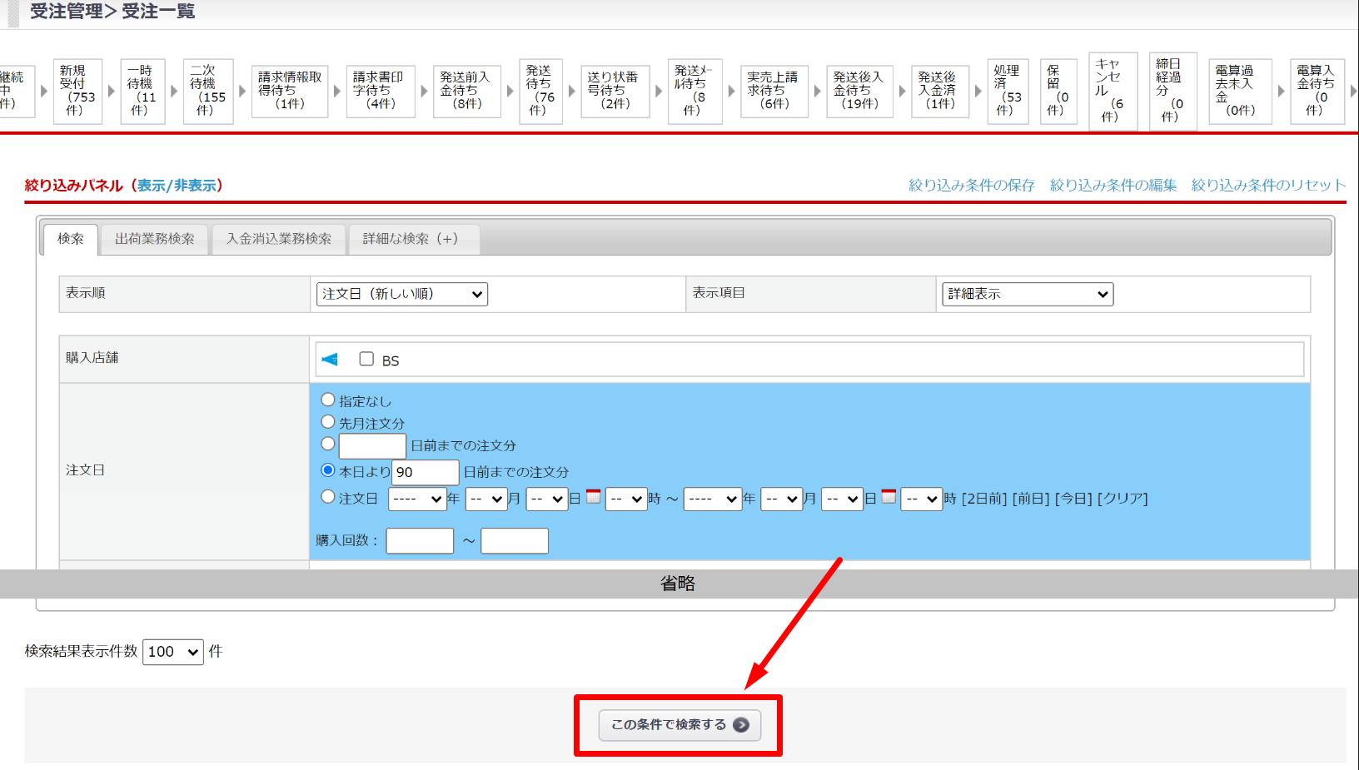Open the キャンセル (6件) status box
Image resolution: width=1359 pixels, height=770 pixels.
(x=1109, y=91)
